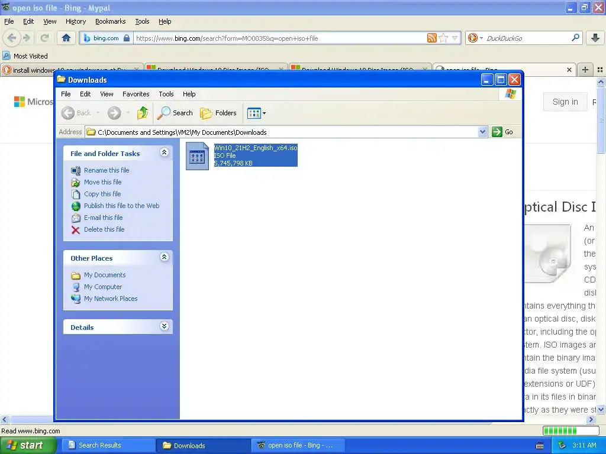Screen dimensions: 606x454
Task: Open the File menu in Downloads window
Action: (66, 94)
